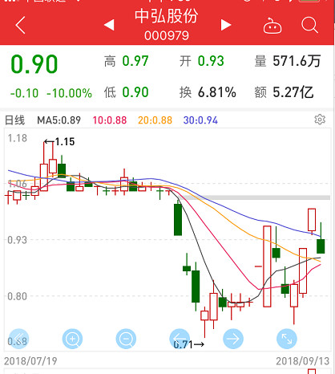Jump to earliest data double-arrow button
The image size is (335, 374).
click(x=18, y=339)
